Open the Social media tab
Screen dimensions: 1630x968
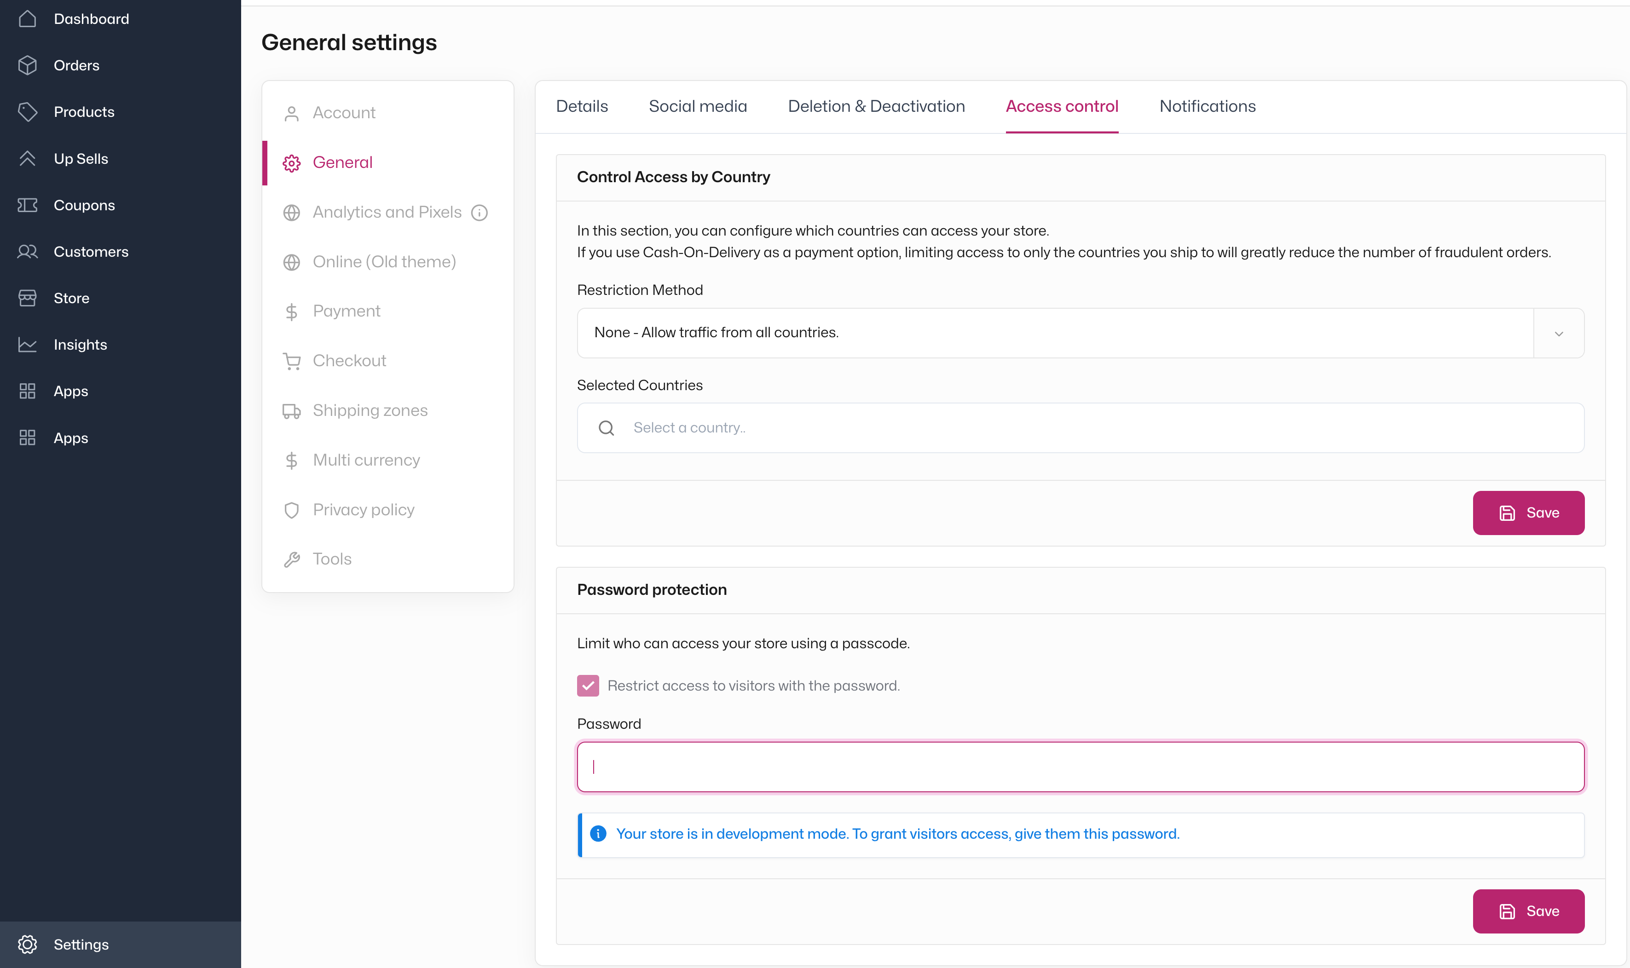[697, 106]
